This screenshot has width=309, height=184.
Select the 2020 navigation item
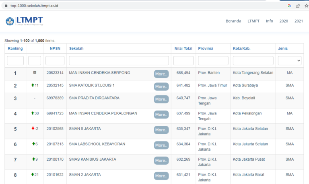[x=284, y=21]
